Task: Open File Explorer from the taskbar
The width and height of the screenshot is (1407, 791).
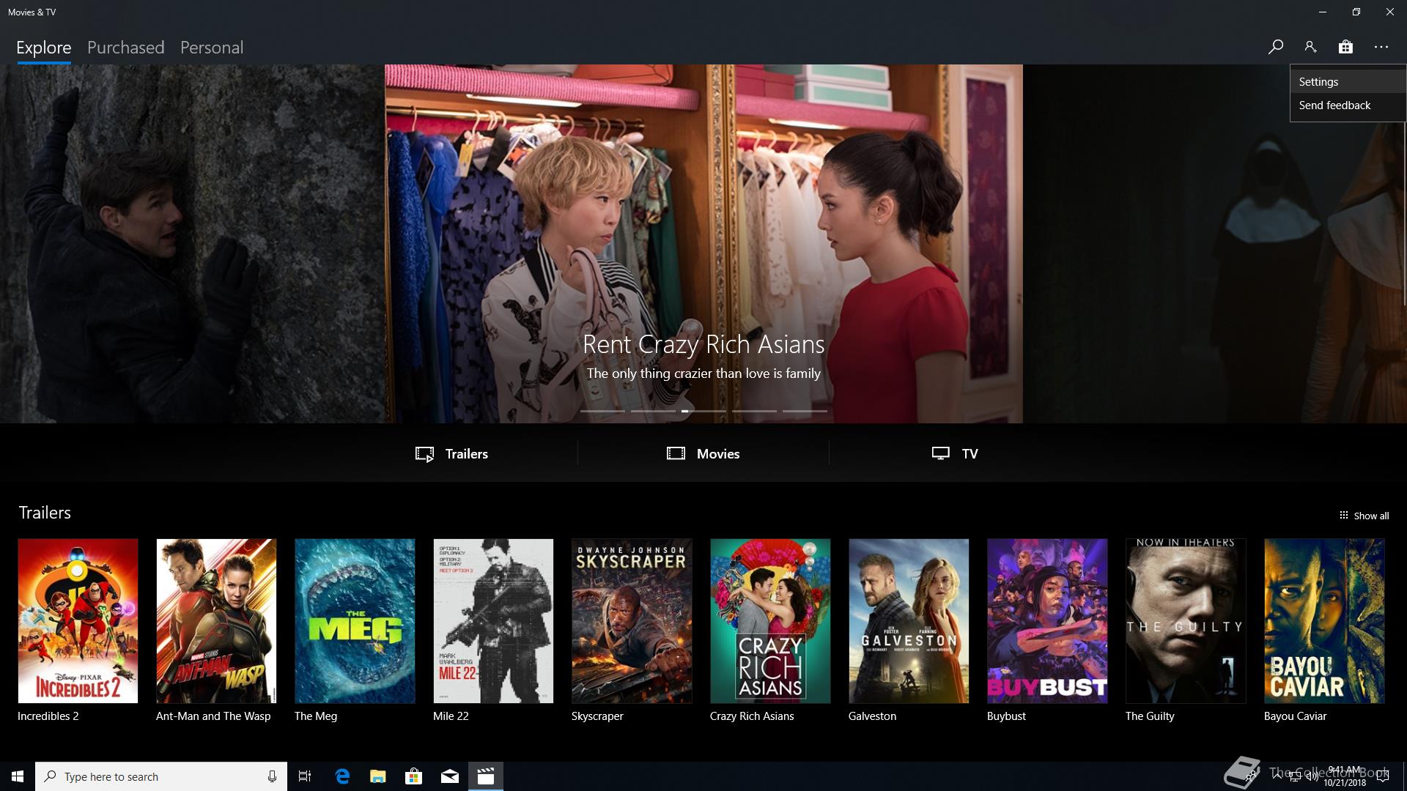Action: click(x=378, y=776)
